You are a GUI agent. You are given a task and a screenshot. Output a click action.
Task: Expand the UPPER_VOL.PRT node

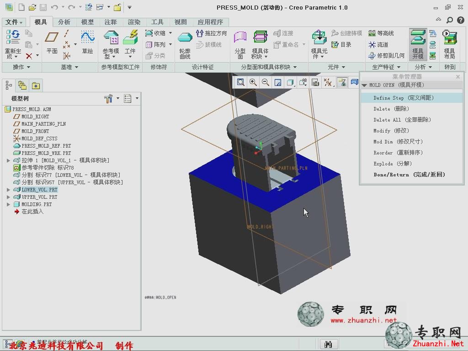click(8, 197)
